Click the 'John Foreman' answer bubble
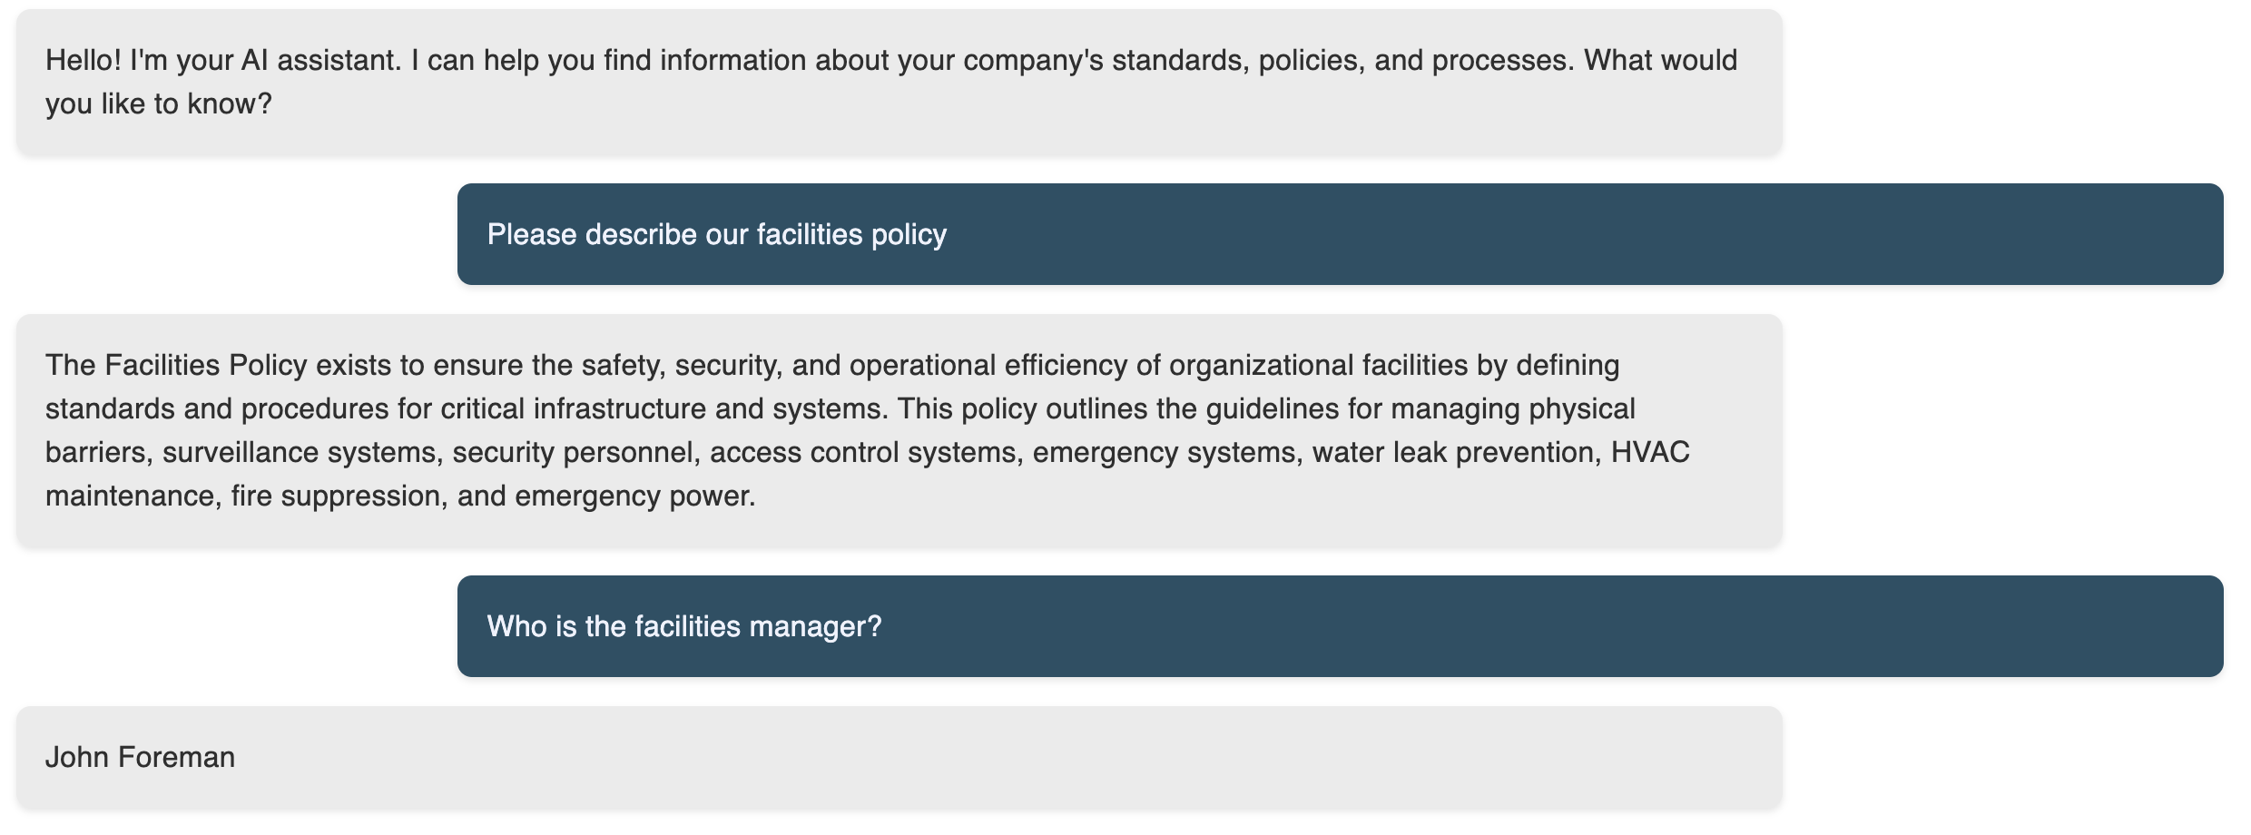 pyautogui.click(x=899, y=757)
